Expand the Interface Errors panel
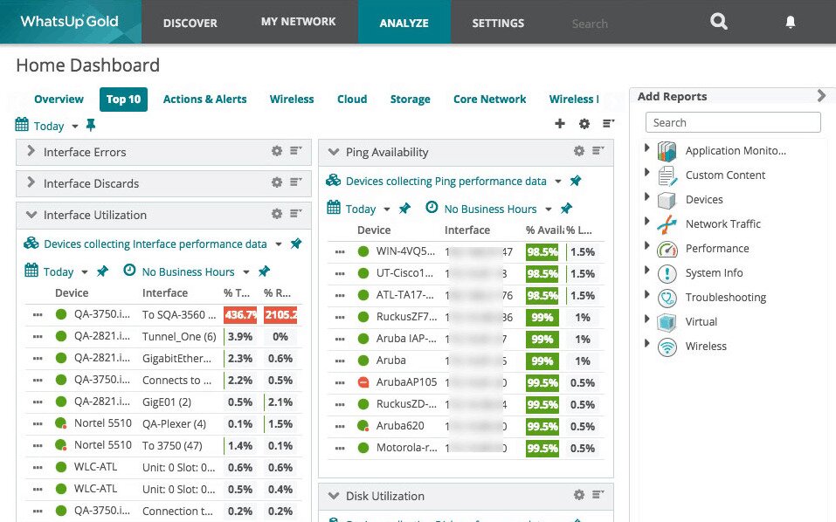836x522 pixels. 31,152
